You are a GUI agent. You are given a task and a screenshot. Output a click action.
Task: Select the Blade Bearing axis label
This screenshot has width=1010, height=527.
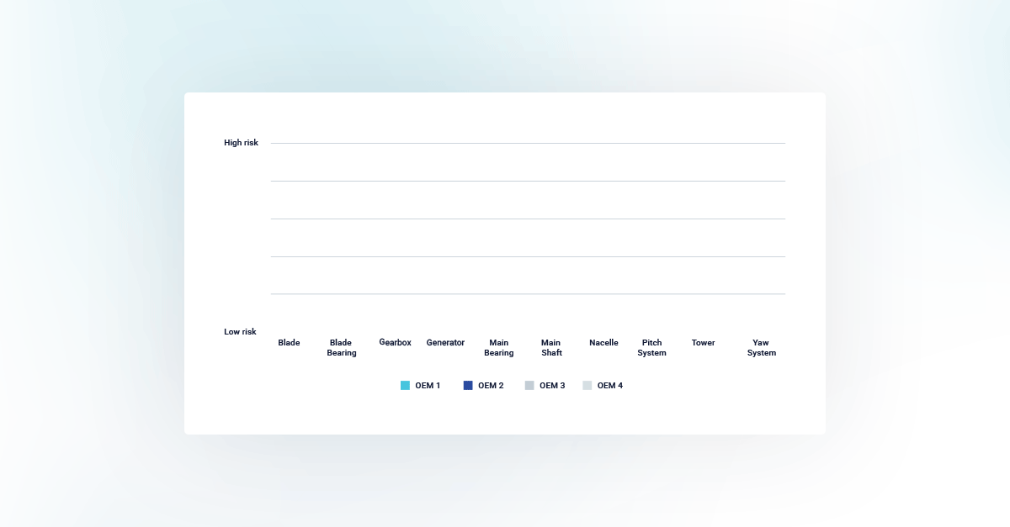coord(341,348)
